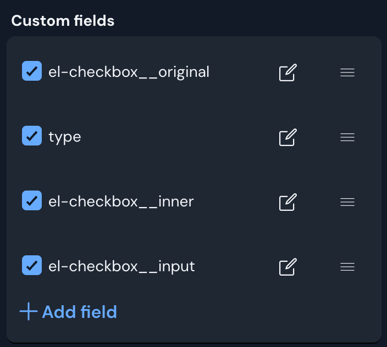The image size is (387, 347).
Task: Open the edit icon for type field
Action: coord(288,137)
